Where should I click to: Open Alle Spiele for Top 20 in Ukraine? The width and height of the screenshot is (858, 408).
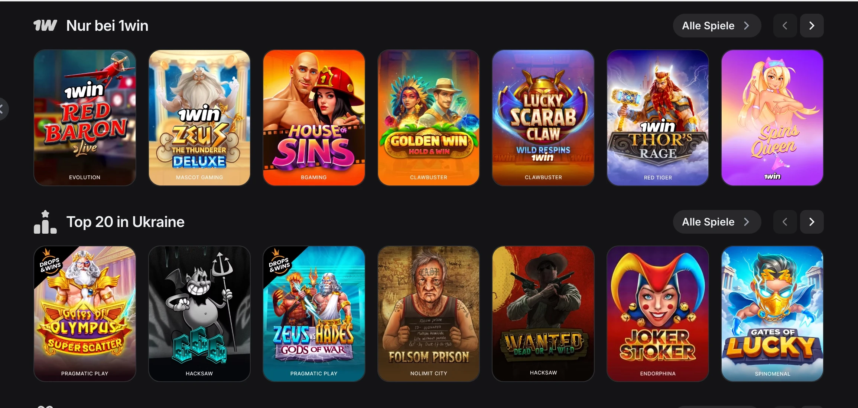[x=716, y=222]
